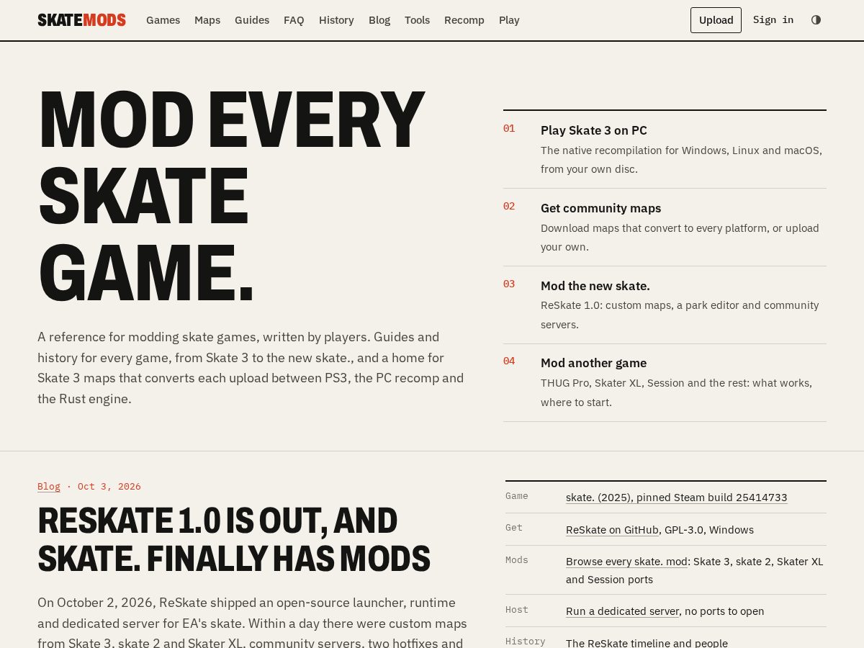This screenshot has height=648, width=864.
Task: Go to Guides in the navbar
Action: pos(252,20)
